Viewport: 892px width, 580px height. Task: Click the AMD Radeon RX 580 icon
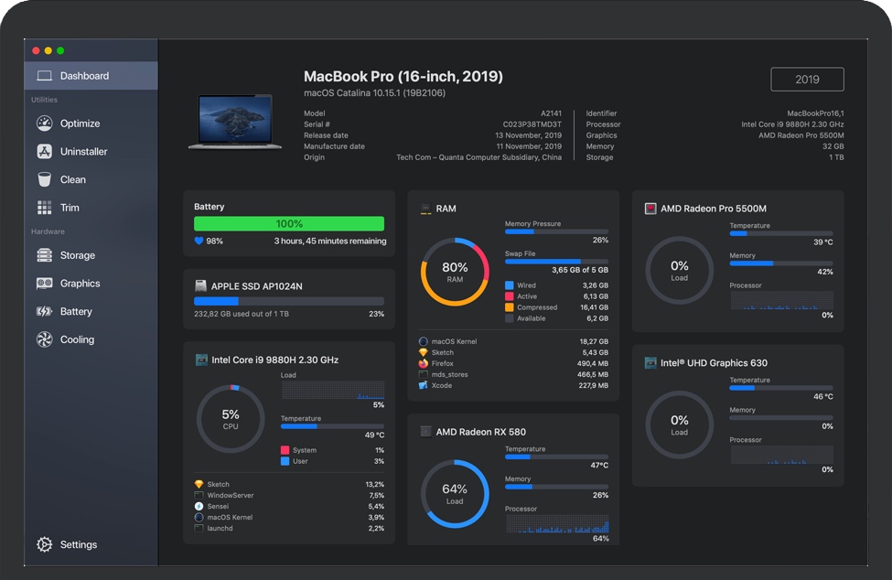[425, 432]
